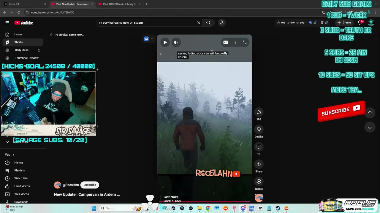Open the Windows Start menu
Screen dimensions: 380x213
[x=94, y=208]
